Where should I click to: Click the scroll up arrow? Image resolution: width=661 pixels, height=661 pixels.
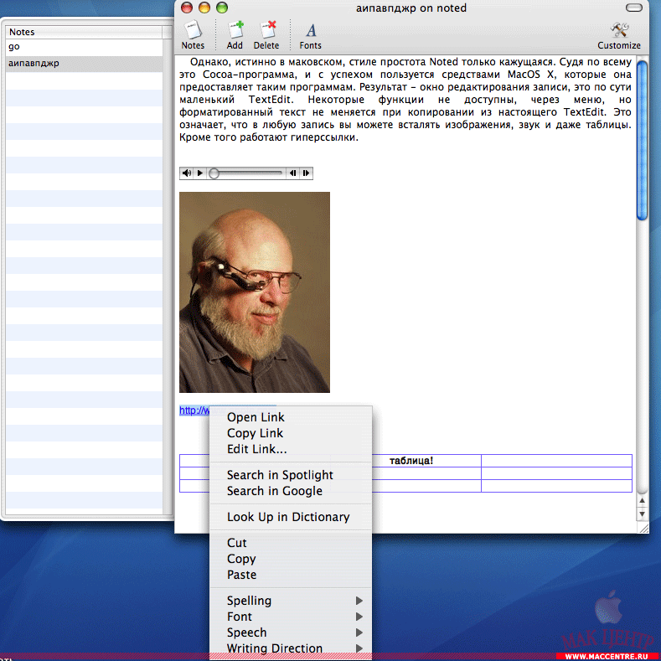point(642,501)
